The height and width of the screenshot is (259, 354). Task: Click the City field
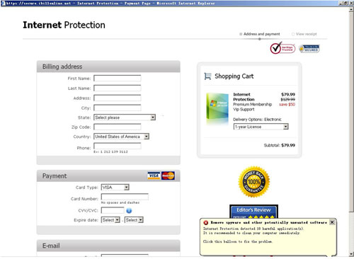coord(118,108)
